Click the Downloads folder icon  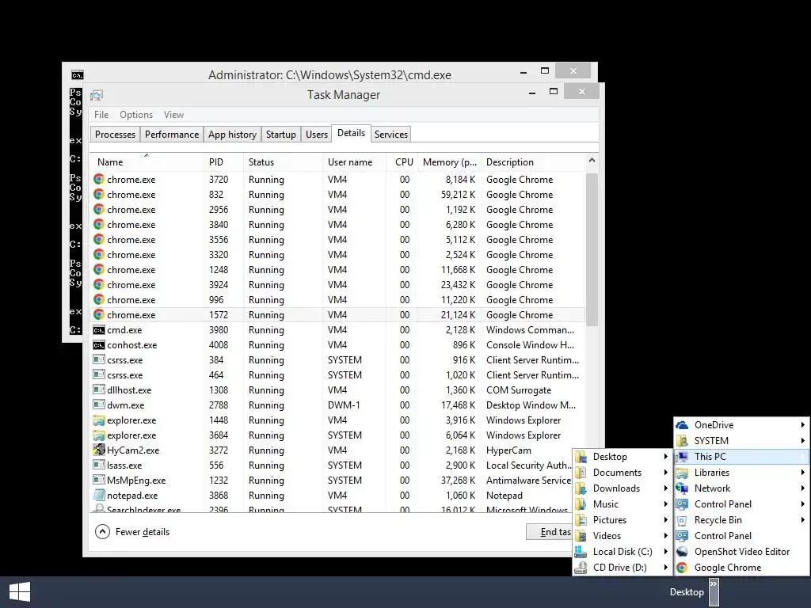tap(581, 488)
